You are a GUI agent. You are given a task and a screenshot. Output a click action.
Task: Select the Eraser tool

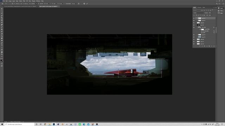[x=2, y=34]
